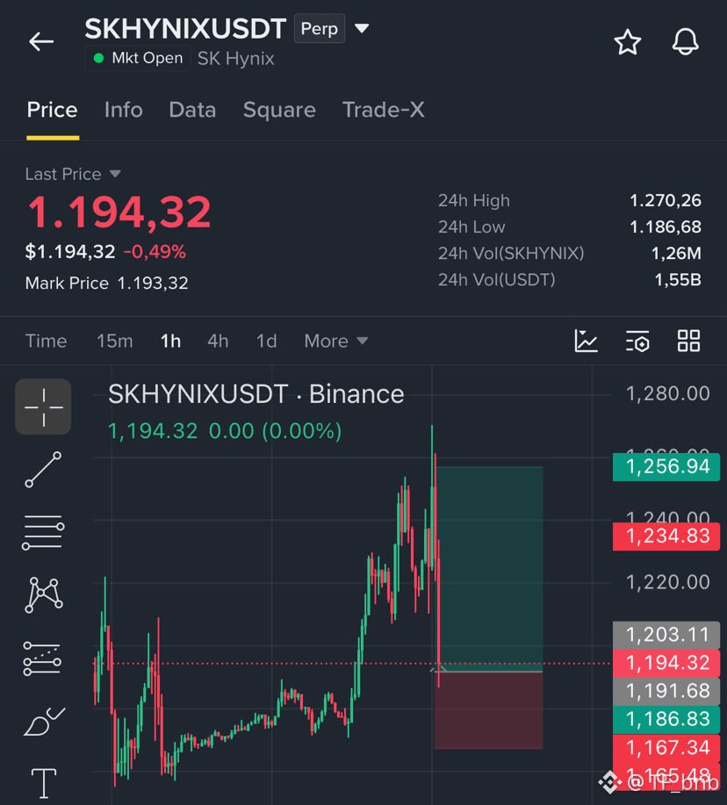Select the 4h interval

pos(218,341)
